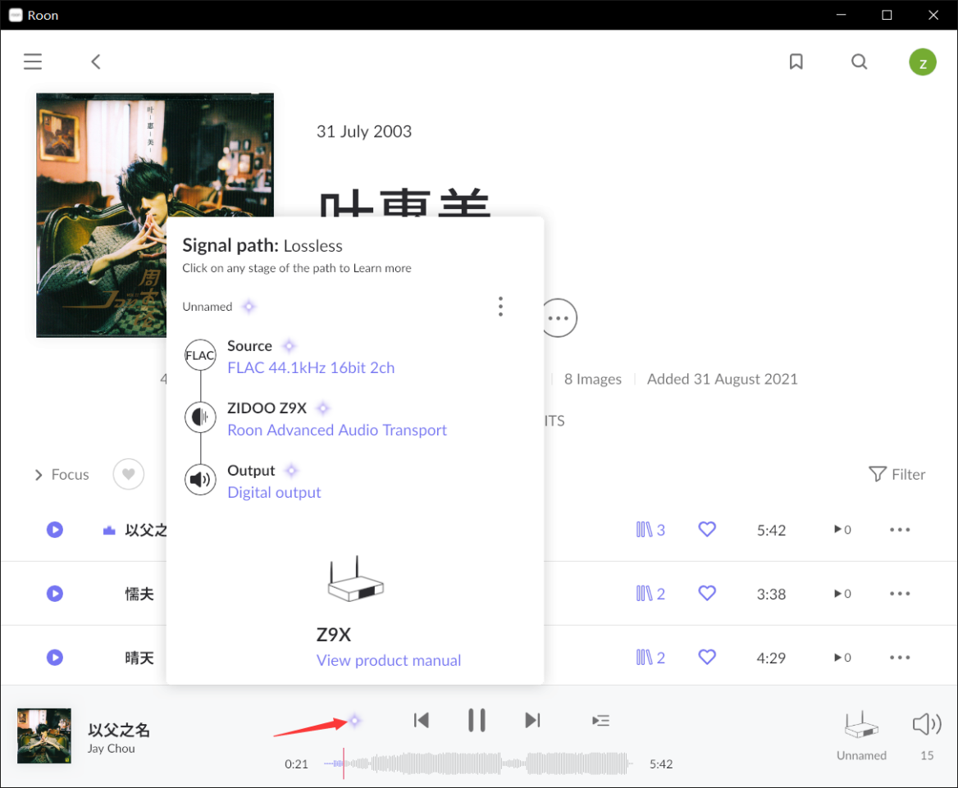Open signal path three-dot options menu
The width and height of the screenshot is (958, 788).
click(x=500, y=307)
